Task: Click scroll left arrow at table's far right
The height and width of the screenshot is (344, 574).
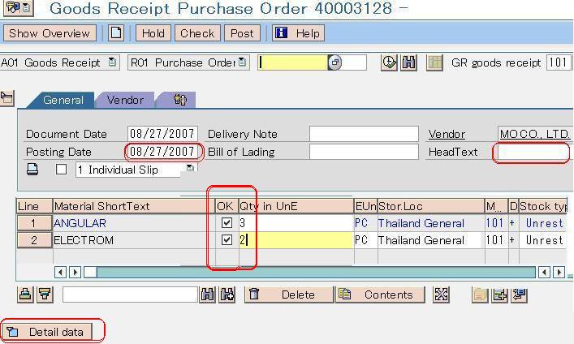Action: [x=544, y=273]
